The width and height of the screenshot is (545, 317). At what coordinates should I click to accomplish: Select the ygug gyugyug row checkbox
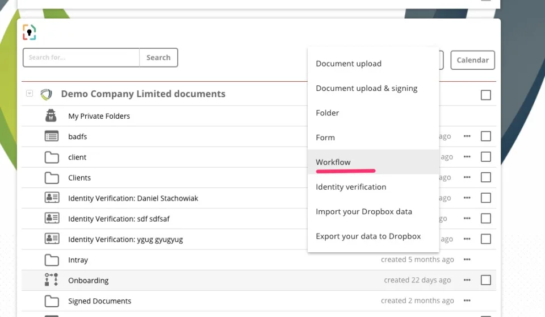coord(485,239)
